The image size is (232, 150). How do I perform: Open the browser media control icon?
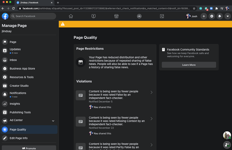tap(222, 8)
